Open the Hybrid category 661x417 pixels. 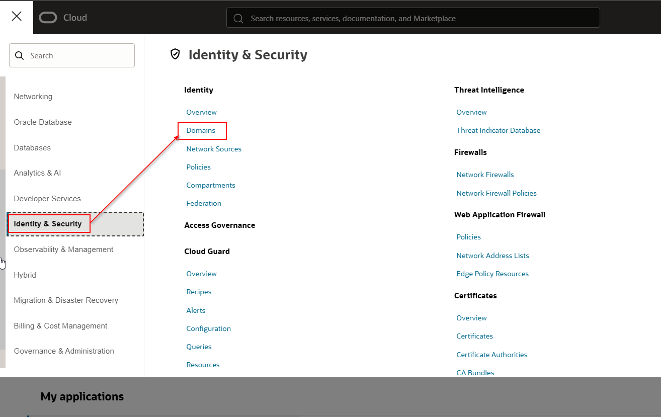pyautogui.click(x=25, y=275)
